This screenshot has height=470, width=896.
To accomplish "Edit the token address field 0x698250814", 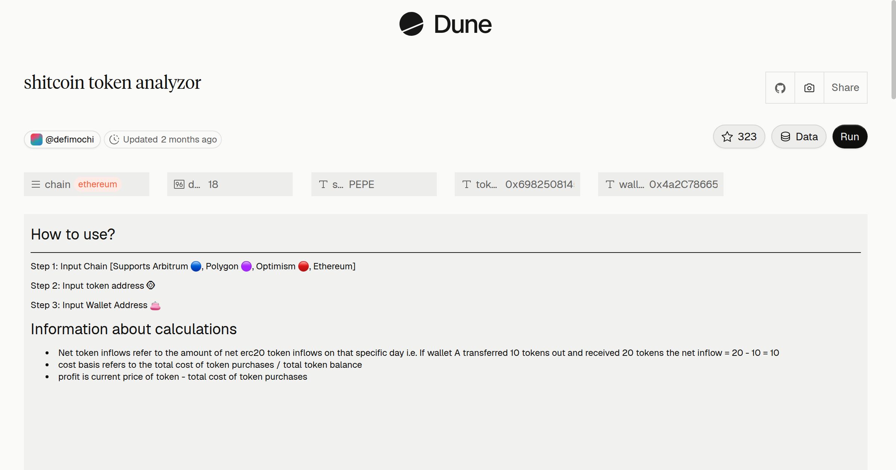I will pos(517,184).
